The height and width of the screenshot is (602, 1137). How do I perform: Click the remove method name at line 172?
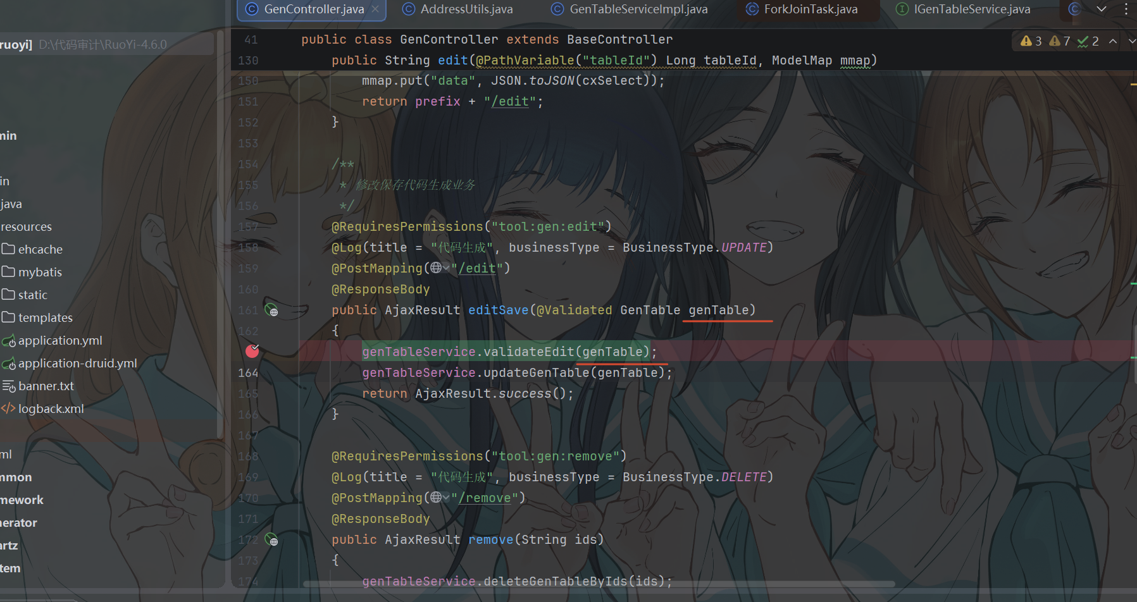tap(490, 539)
